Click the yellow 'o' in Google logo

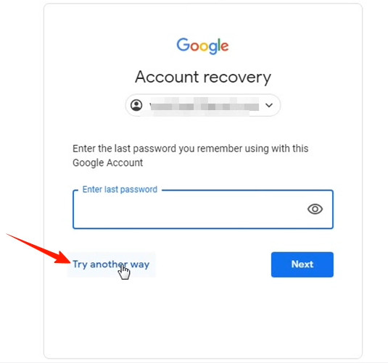(204, 47)
